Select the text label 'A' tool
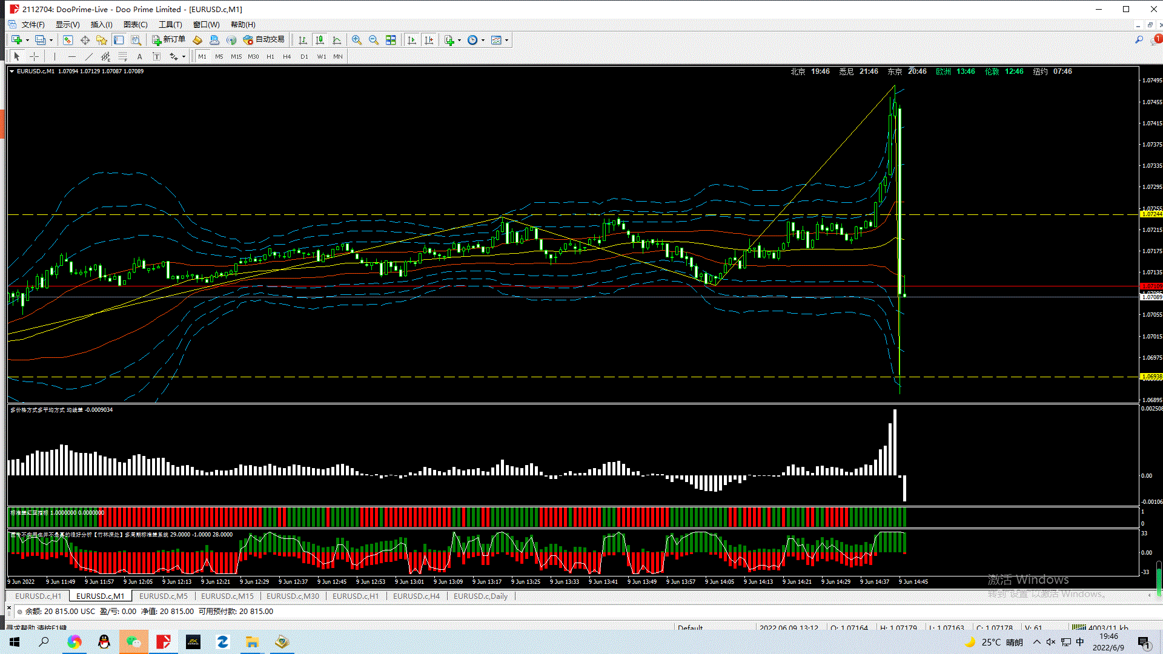The image size is (1163, 654). pyautogui.click(x=139, y=56)
